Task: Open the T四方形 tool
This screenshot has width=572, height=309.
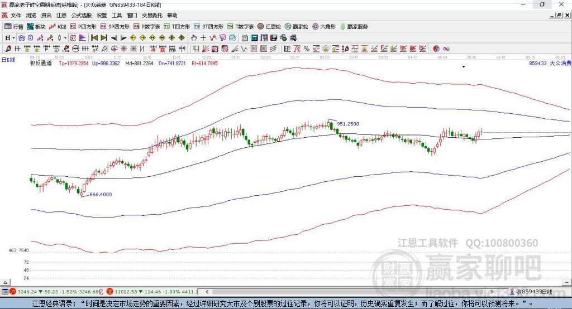Action: [x=177, y=27]
